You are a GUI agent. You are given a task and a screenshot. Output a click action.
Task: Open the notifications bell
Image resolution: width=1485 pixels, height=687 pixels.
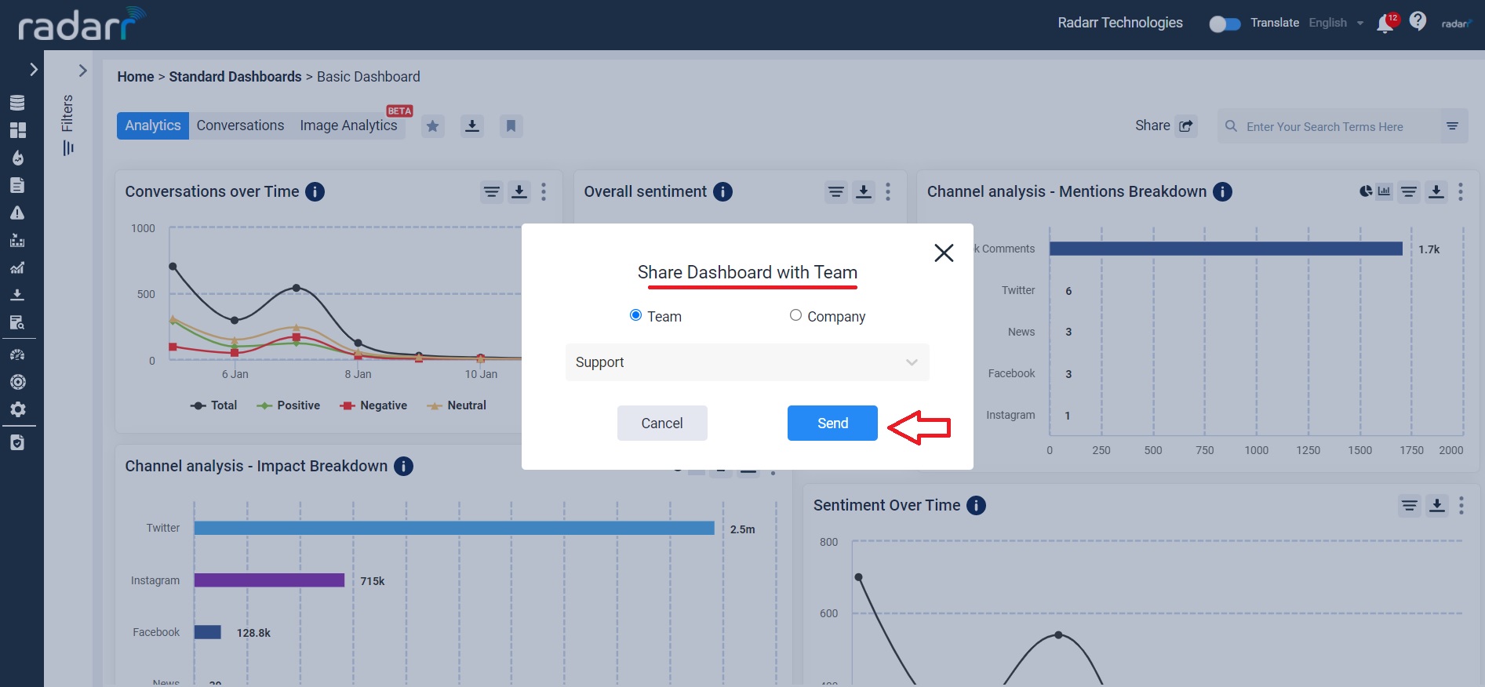tap(1386, 23)
